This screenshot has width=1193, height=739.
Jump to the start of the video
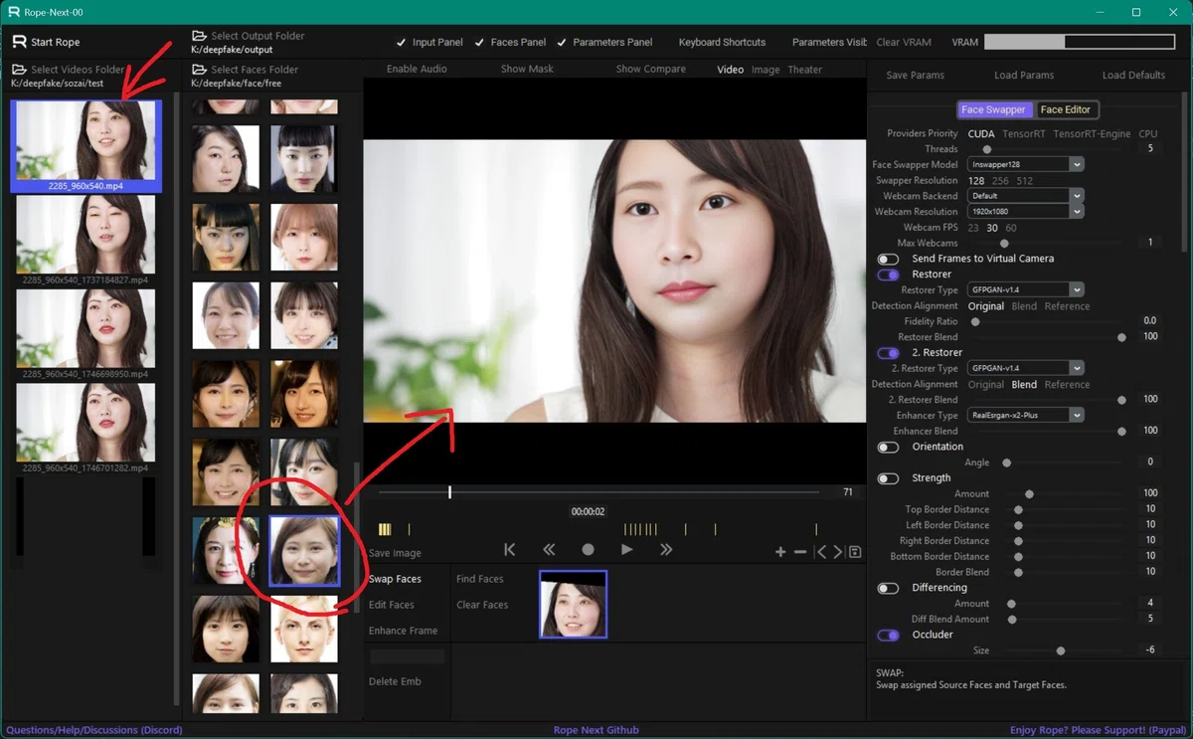tap(510, 549)
